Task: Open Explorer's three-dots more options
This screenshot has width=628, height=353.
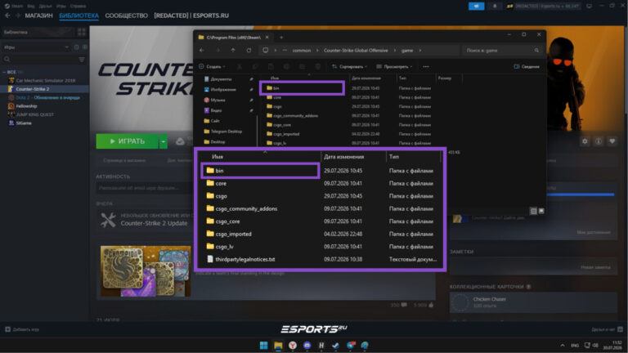Action: click(426, 66)
